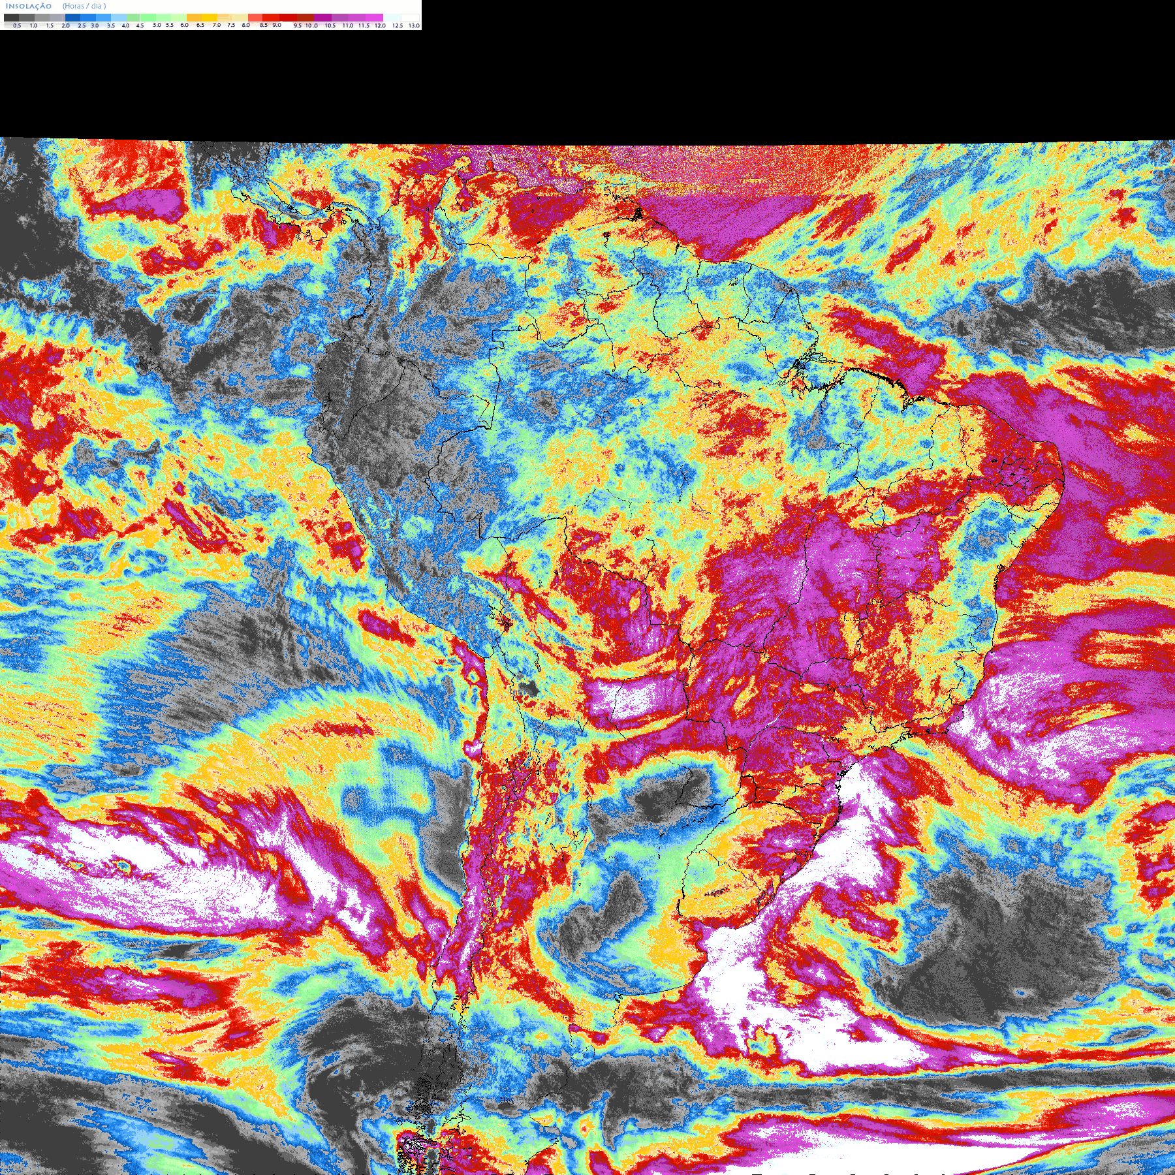The image size is (1175, 1175).
Task: Select the white 13.0 legend swatch
Action: coord(410,18)
